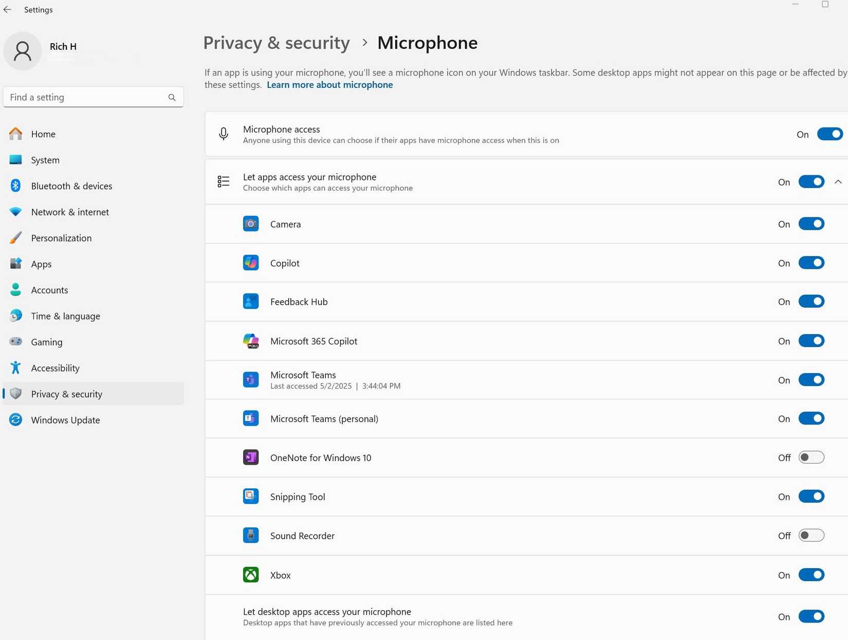Click the Sound Recorder app icon

pos(251,535)
